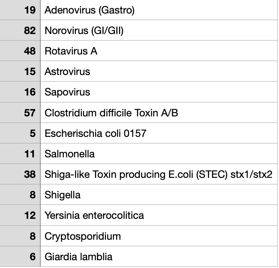Select the Clostridium difficile Toxin A/B cell

[159, 113]
